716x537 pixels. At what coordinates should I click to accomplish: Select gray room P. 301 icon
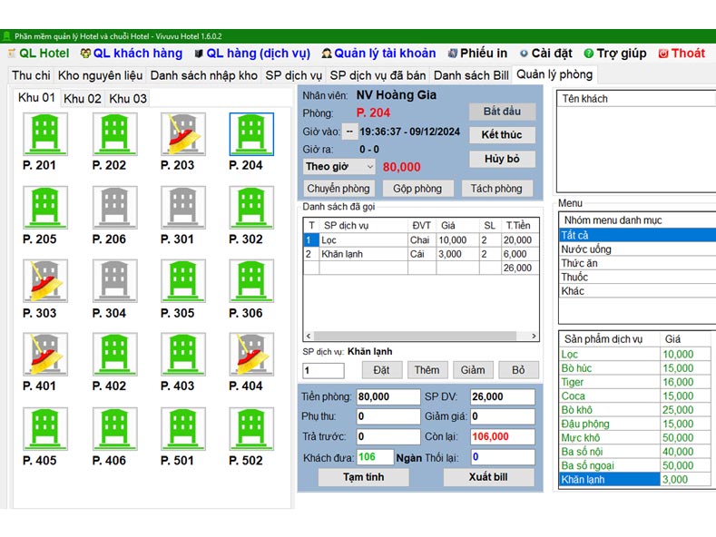pos(182,208)
